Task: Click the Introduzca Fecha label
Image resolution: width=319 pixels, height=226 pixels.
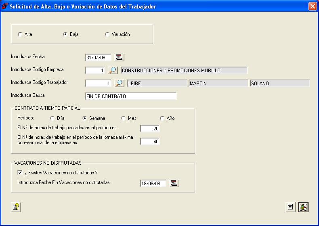Action: (x=28, y=56)
